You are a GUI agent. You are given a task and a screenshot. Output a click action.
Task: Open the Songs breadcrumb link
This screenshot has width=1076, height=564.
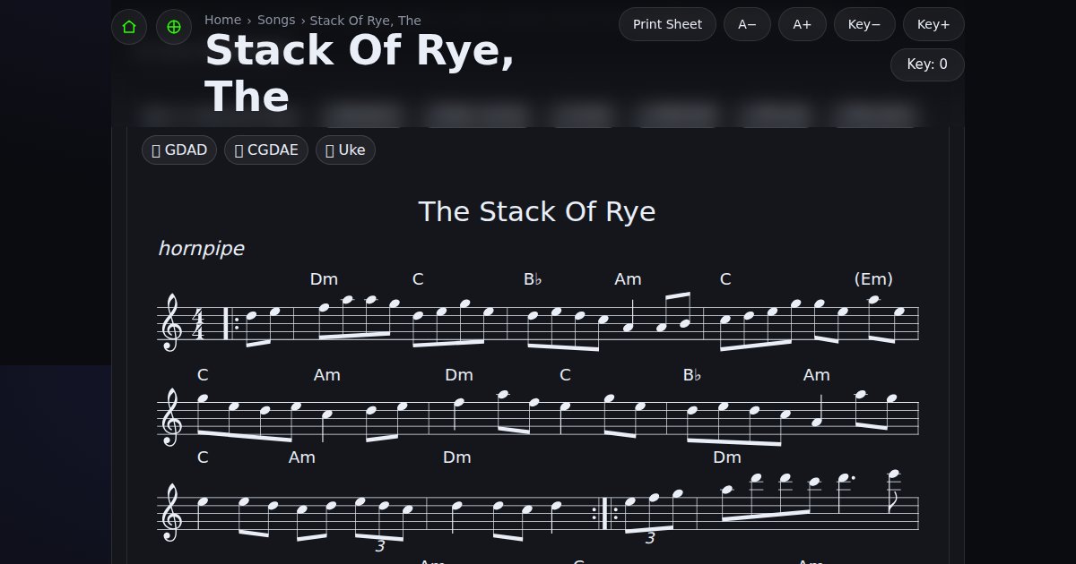pos(276,20)
